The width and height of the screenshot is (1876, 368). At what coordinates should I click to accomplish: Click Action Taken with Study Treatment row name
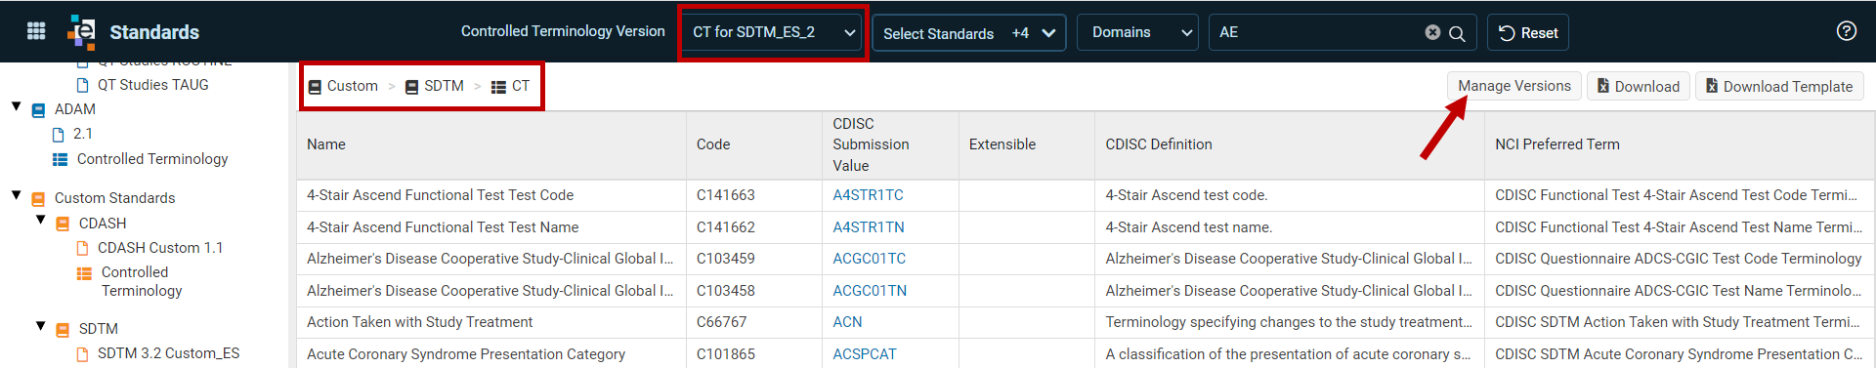click(x=419, y=322)
